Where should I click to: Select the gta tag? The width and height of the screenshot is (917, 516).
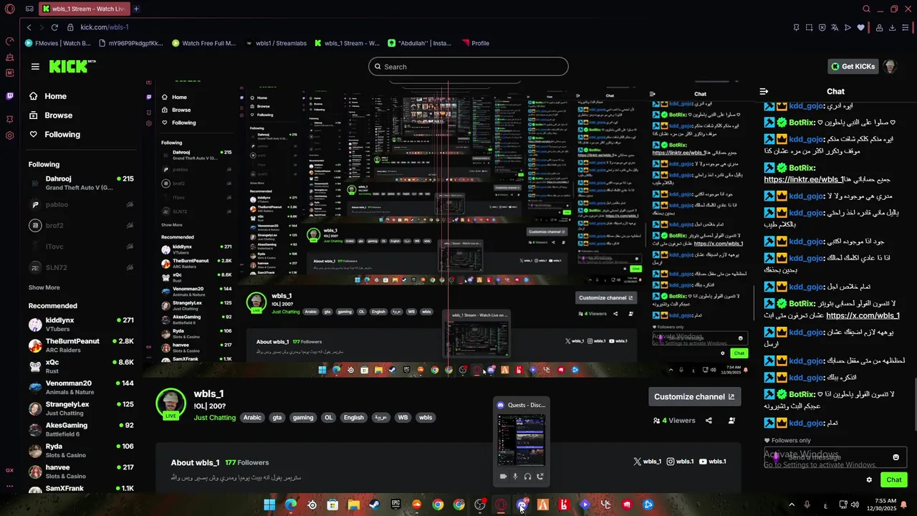point(277,417)
